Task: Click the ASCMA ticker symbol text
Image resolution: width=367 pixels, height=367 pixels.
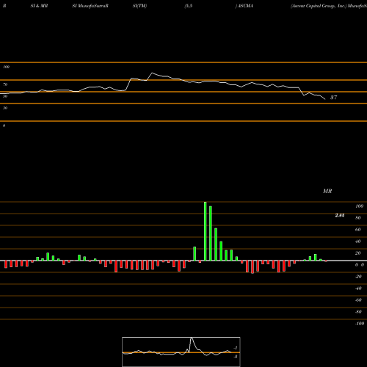Action: pos(245,6)
